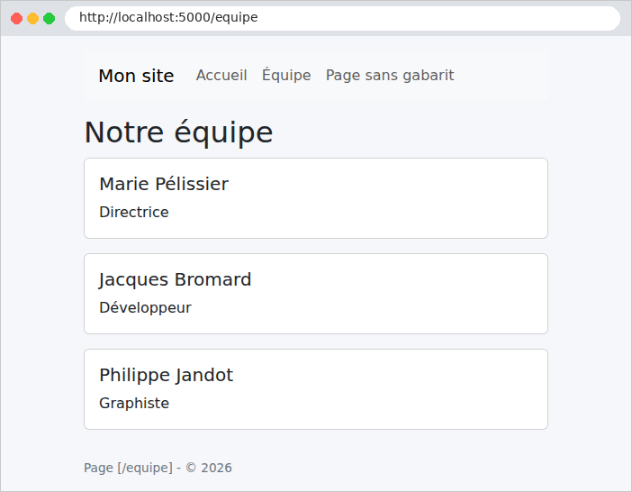This screenshot has width=632, height=492.
Task: Click the yellow minimize window button
Action: tap(32, 19)
